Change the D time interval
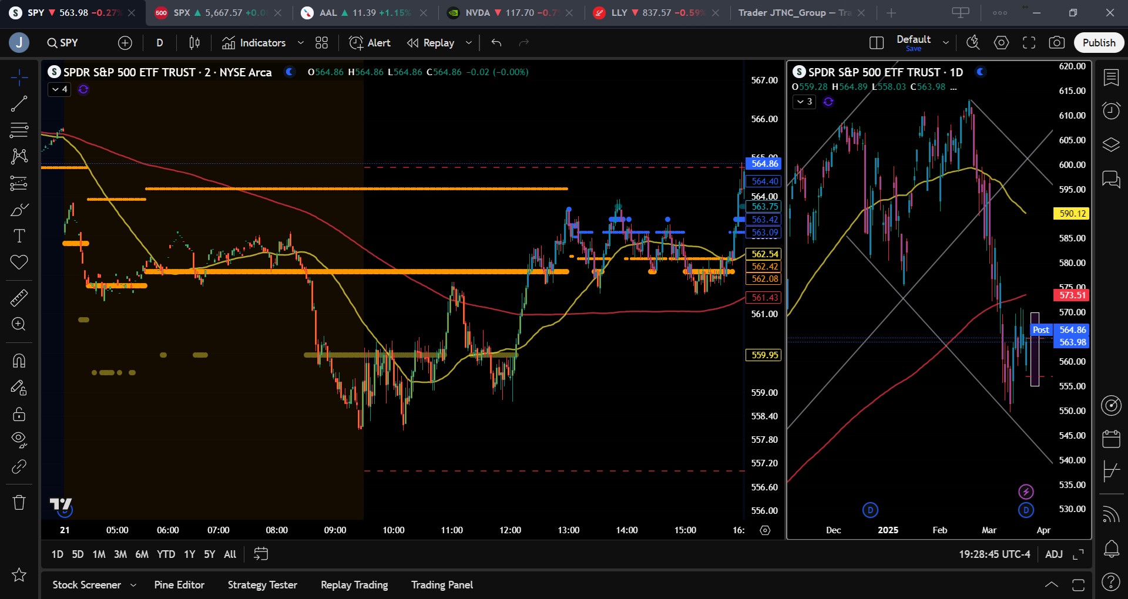Image resolution: width=1128 pixels, height=599 pixels. pos(160,43)
